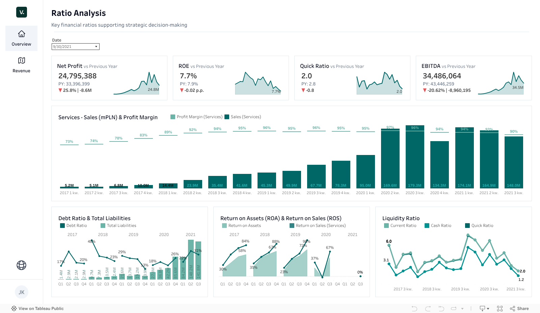Click the 73% profit margin mark for 2017 1 kw.
This screenshot has width=540, height=313.
(x=69, y=145)
